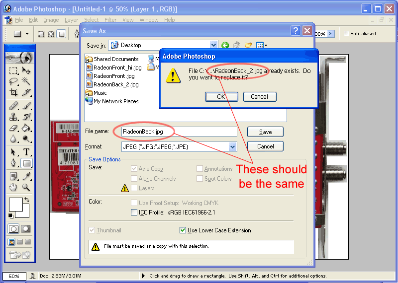The width and height of the screenshot is (398, 283).
Task: Open the Window menu
Action: [149, 20]
